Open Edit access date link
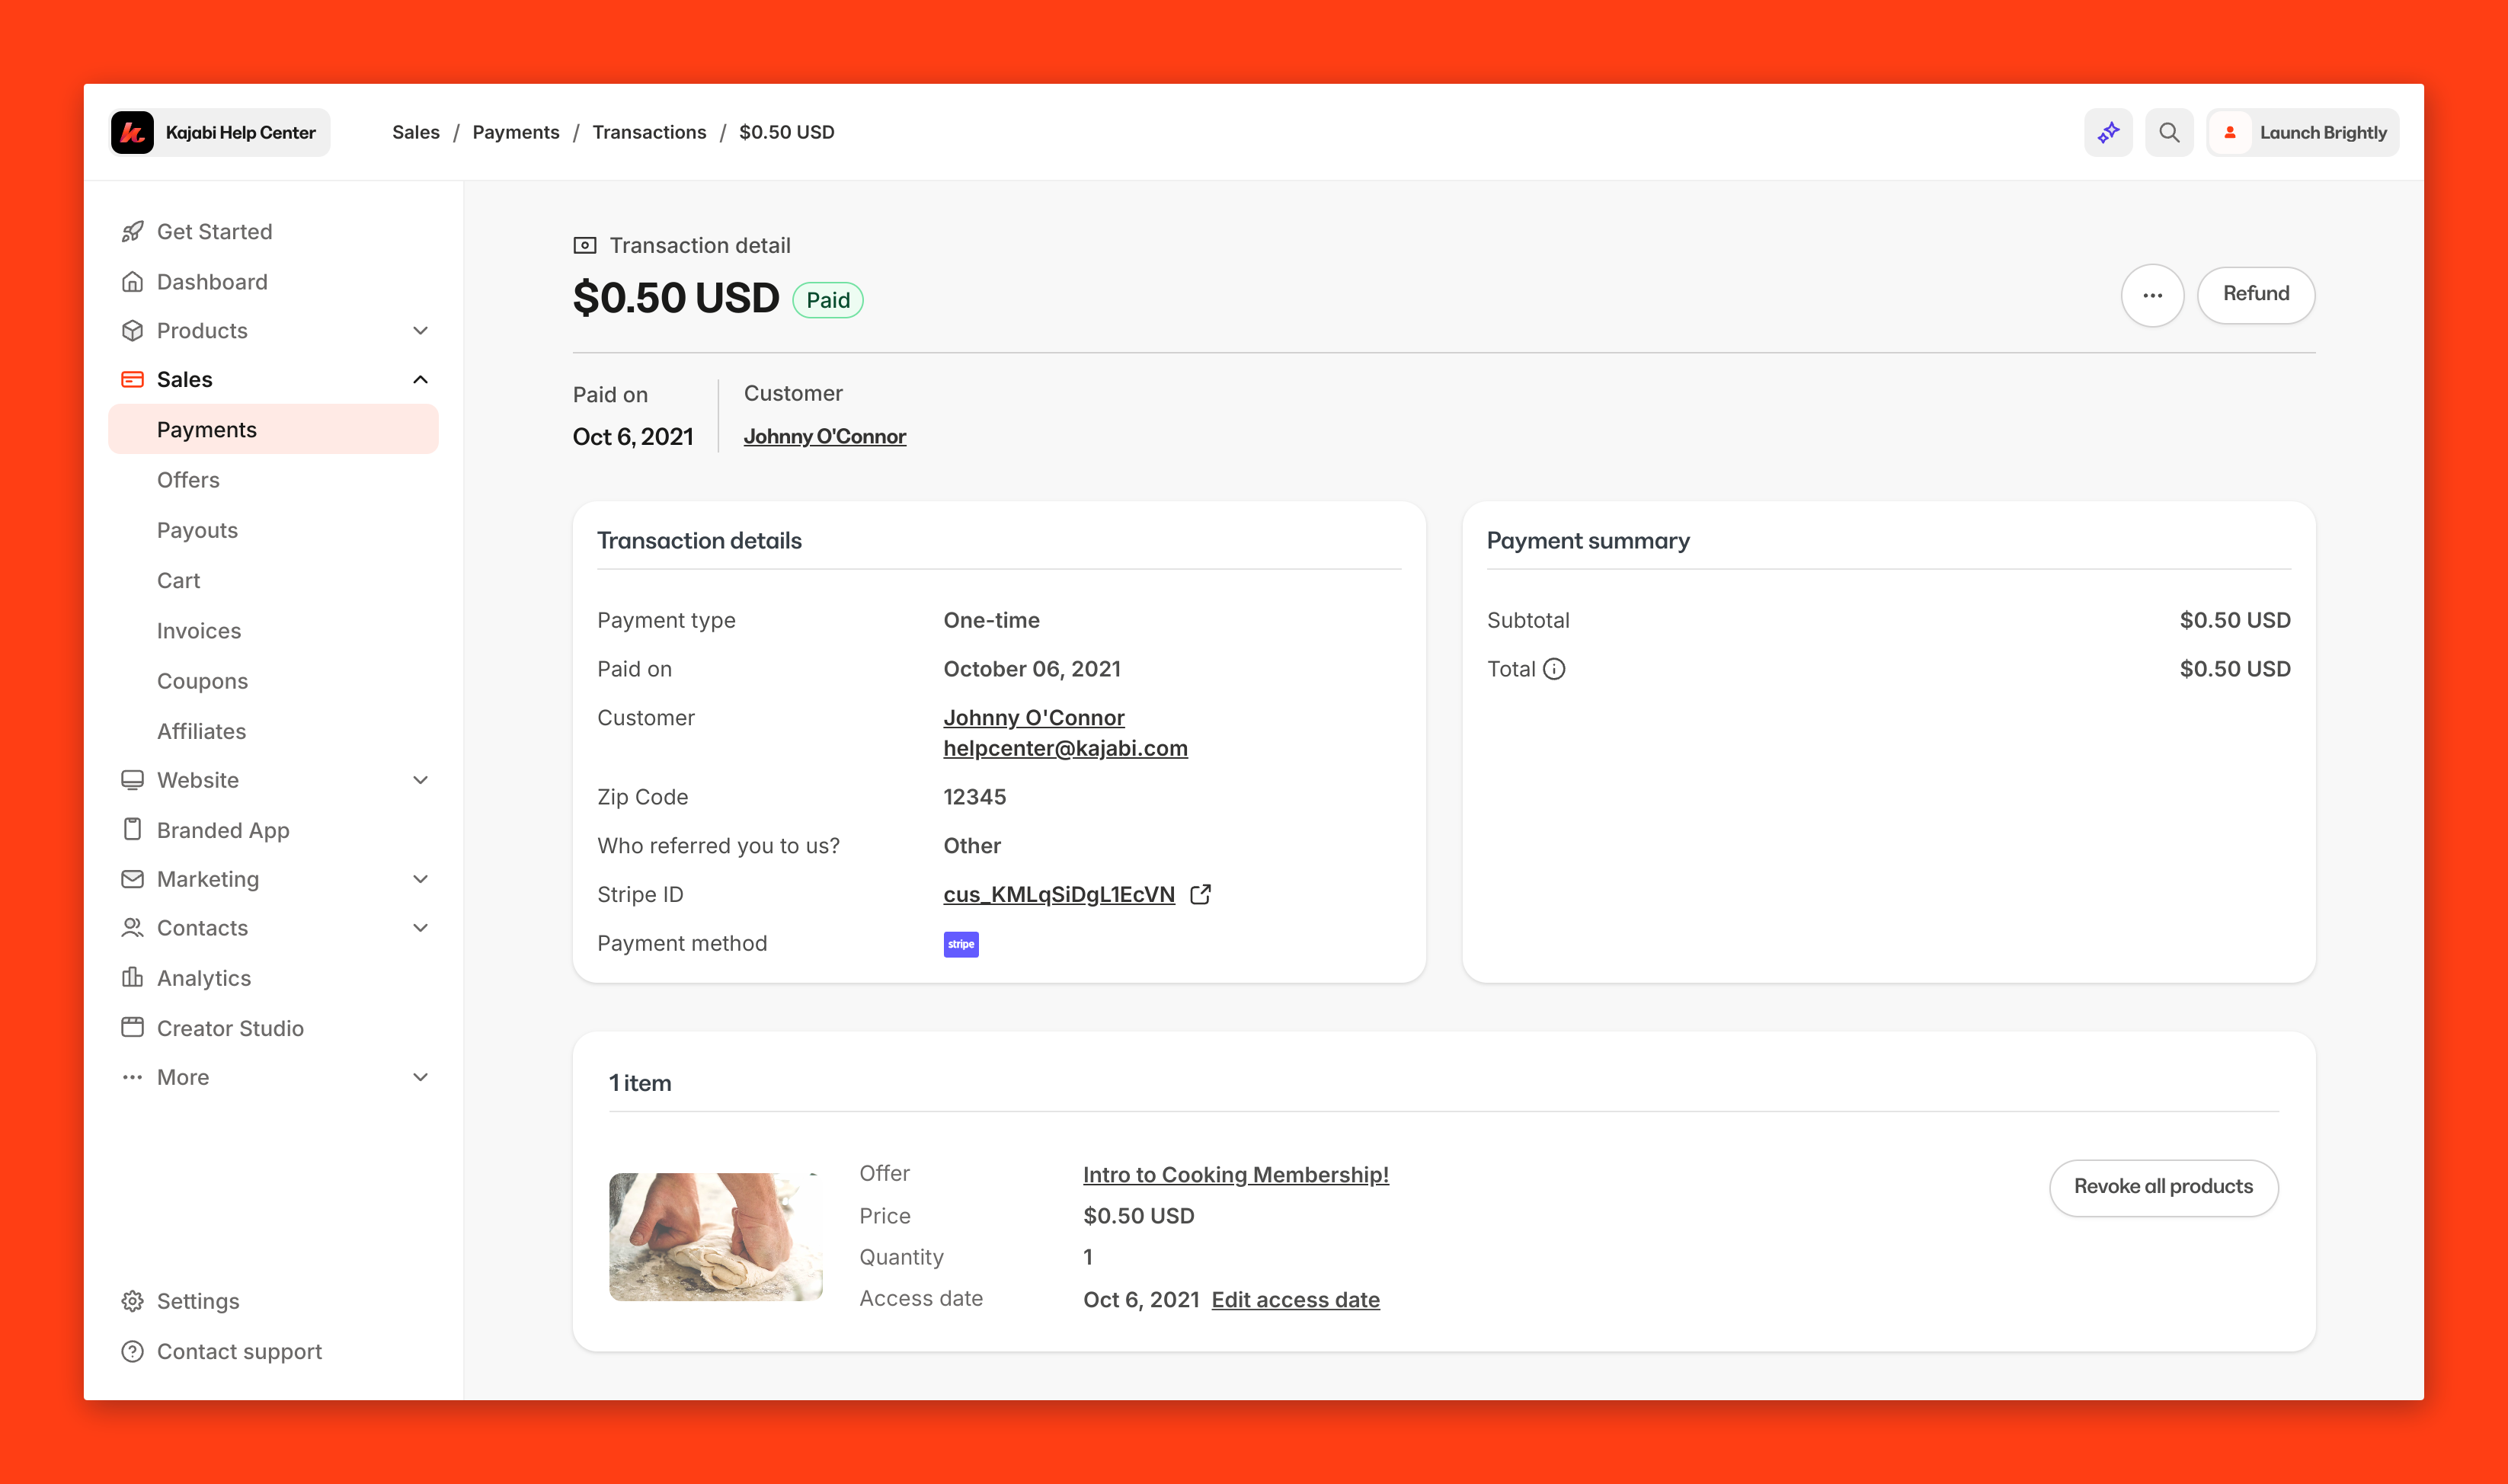Viewport: 2508px width, 1484px height. [1295, 1299]
